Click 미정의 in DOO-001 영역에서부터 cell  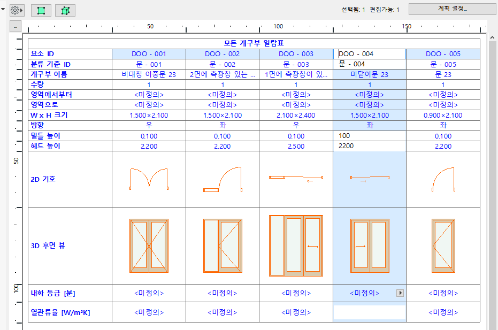(148, 94)
